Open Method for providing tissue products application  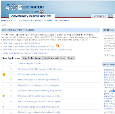tap(39, 85)
